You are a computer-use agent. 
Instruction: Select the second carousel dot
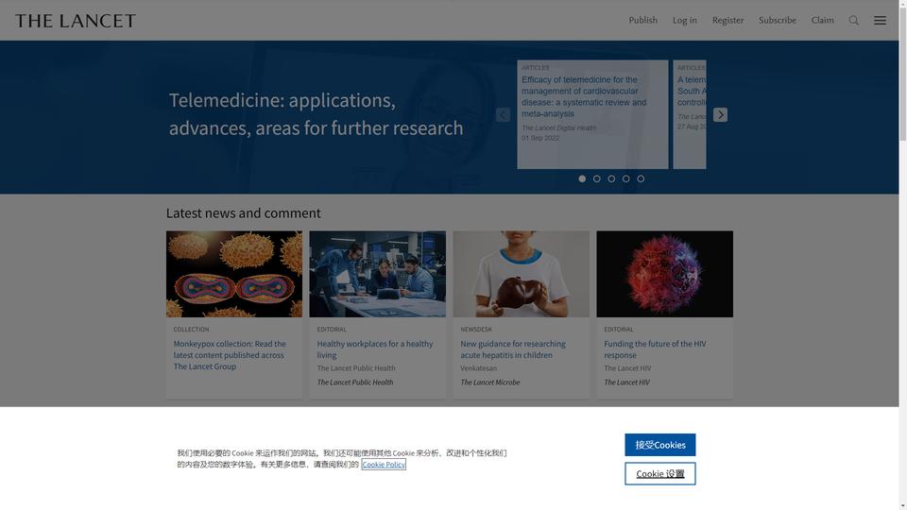pyautogui.click(x=596, y=178)
